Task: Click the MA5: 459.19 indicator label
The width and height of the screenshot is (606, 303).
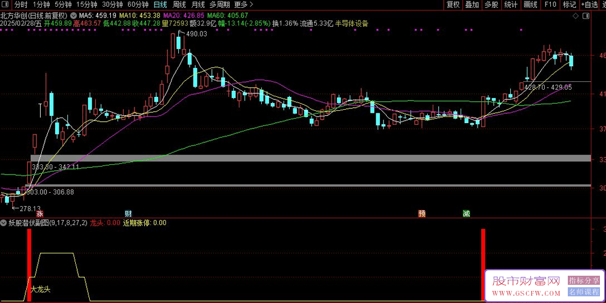Action: [98, 16]
